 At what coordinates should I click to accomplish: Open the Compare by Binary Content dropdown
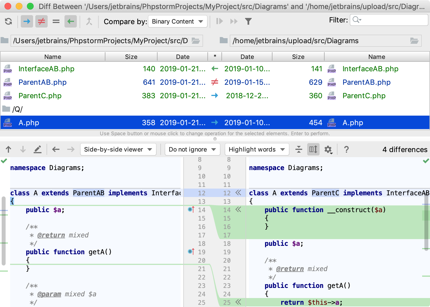pyautogui.click(x=178, y=21)
